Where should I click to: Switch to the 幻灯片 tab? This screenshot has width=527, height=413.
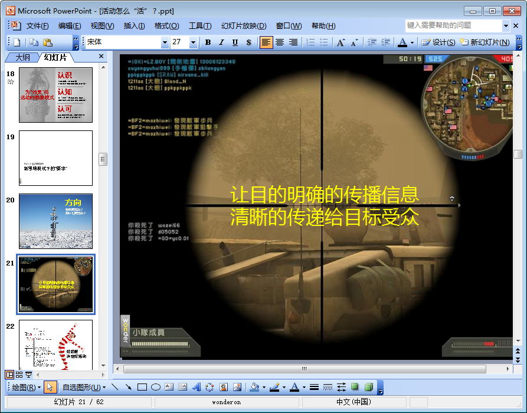pos(55,57)
